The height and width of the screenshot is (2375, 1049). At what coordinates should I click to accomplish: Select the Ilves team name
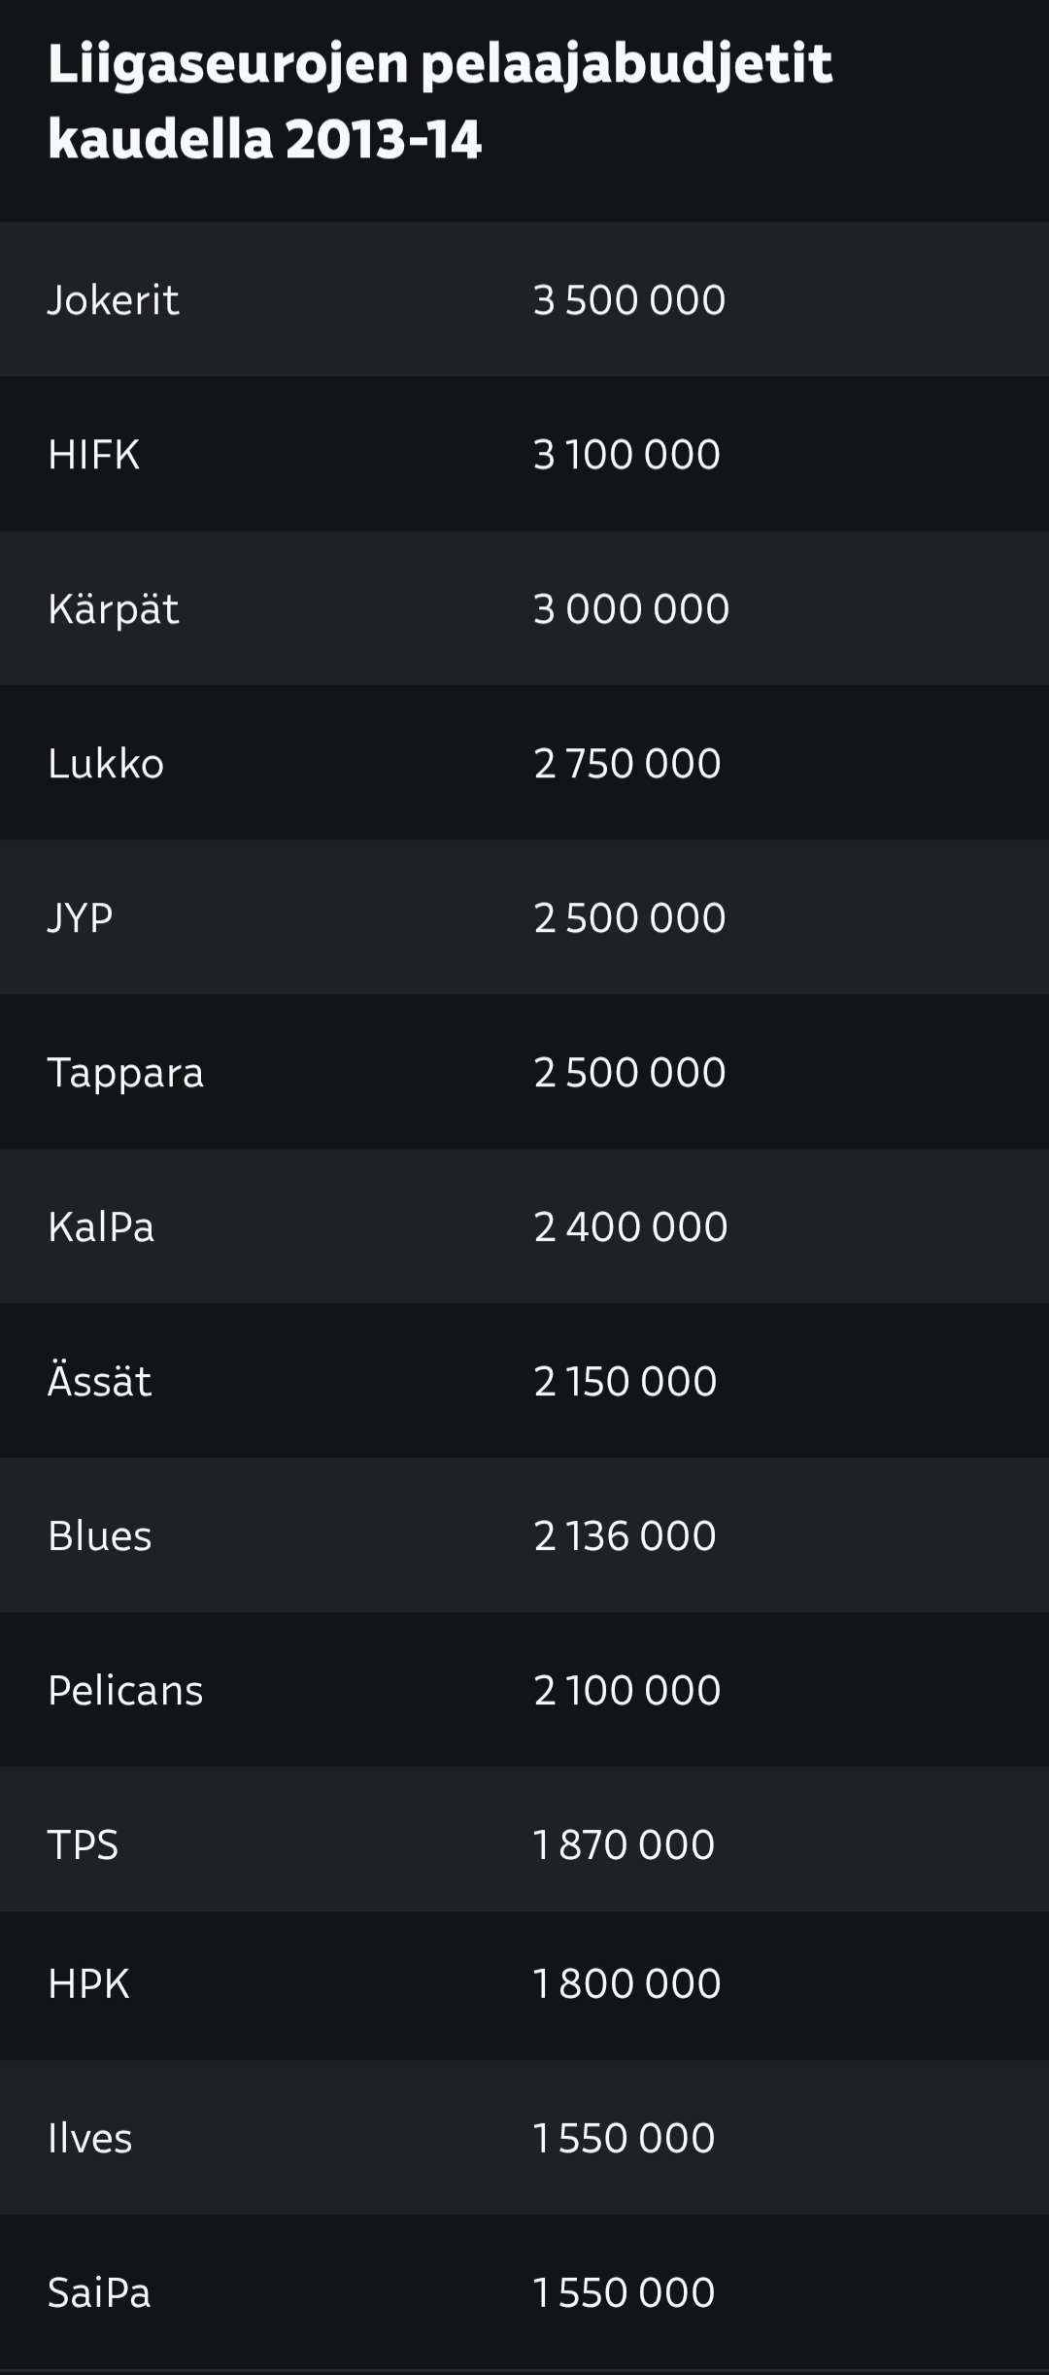tap(90, 2139)
